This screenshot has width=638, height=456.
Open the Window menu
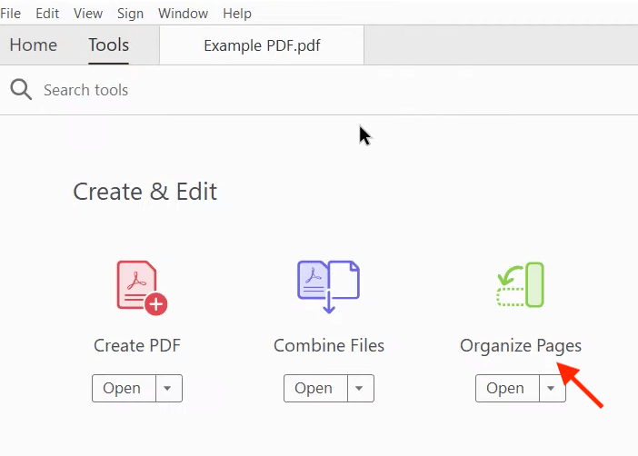(183, 14)
